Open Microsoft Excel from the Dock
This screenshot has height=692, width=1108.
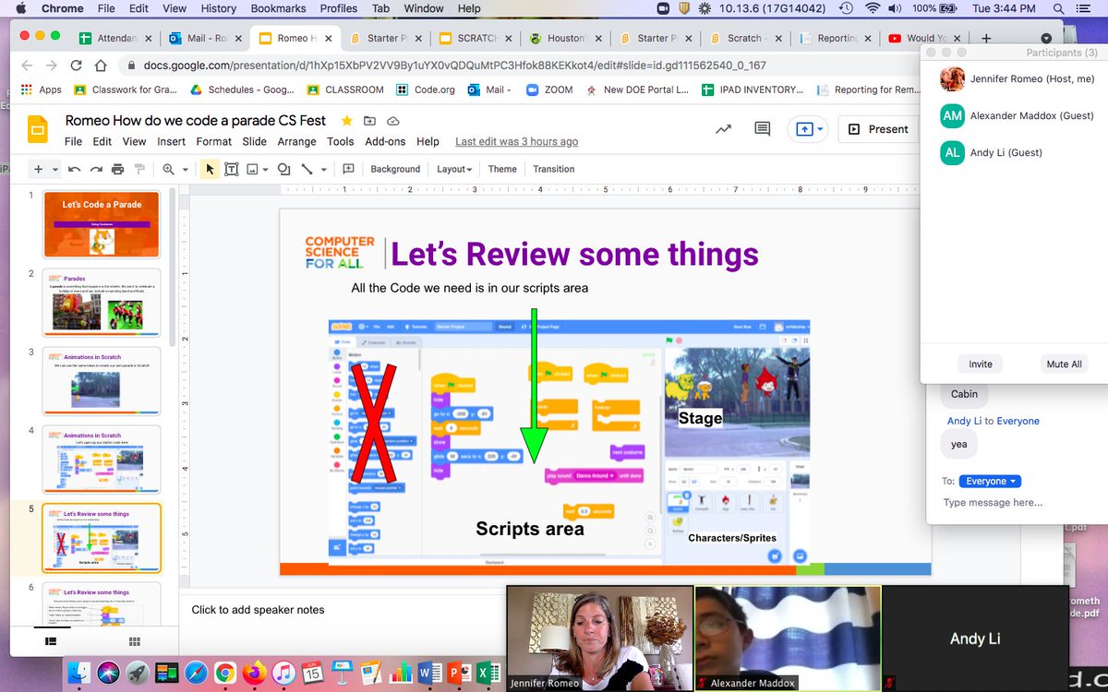(x=488, y=673)
